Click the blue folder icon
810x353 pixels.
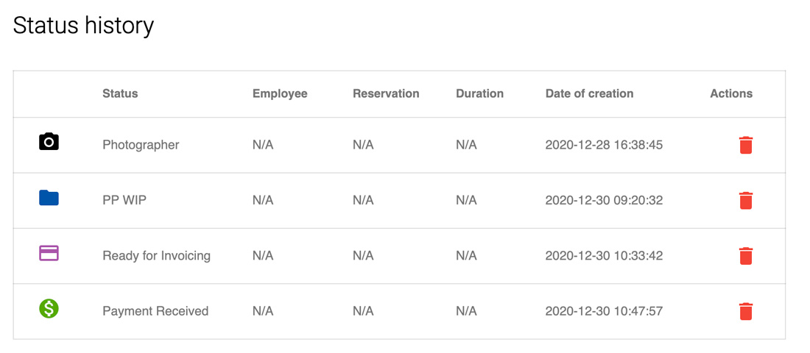pyautogui.click(x=49, y=198)
